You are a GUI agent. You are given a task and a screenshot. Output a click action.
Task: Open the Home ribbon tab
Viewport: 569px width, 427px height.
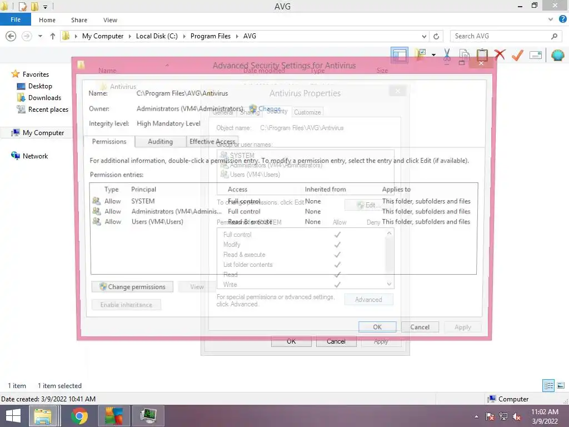(x=47, y=20)
